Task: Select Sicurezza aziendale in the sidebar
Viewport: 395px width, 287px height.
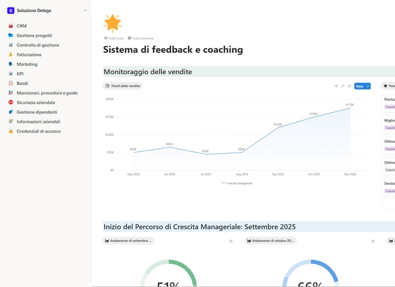Action: point(36,102)
